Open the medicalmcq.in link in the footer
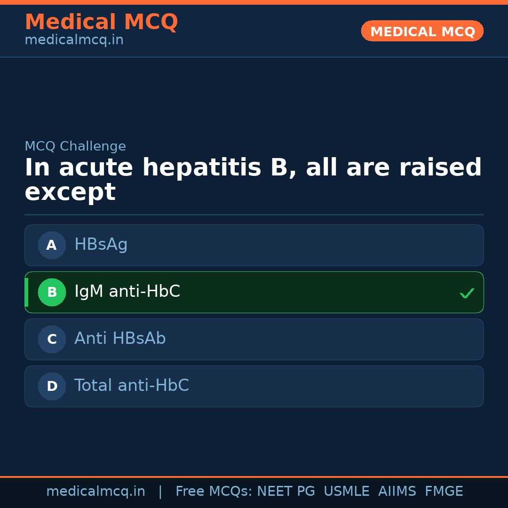 [95, 492]
